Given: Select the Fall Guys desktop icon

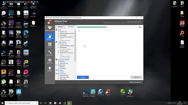Looking at the screenshot, I should pyautogui.click(x=26, y=53).
